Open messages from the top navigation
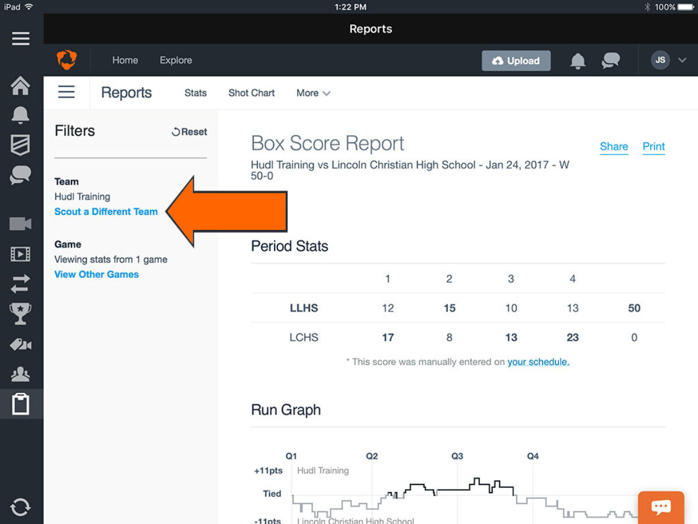The image size is (698, 524). click(610, 60)
